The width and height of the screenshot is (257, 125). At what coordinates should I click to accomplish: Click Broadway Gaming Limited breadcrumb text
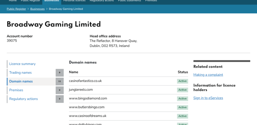pos(66,9)
